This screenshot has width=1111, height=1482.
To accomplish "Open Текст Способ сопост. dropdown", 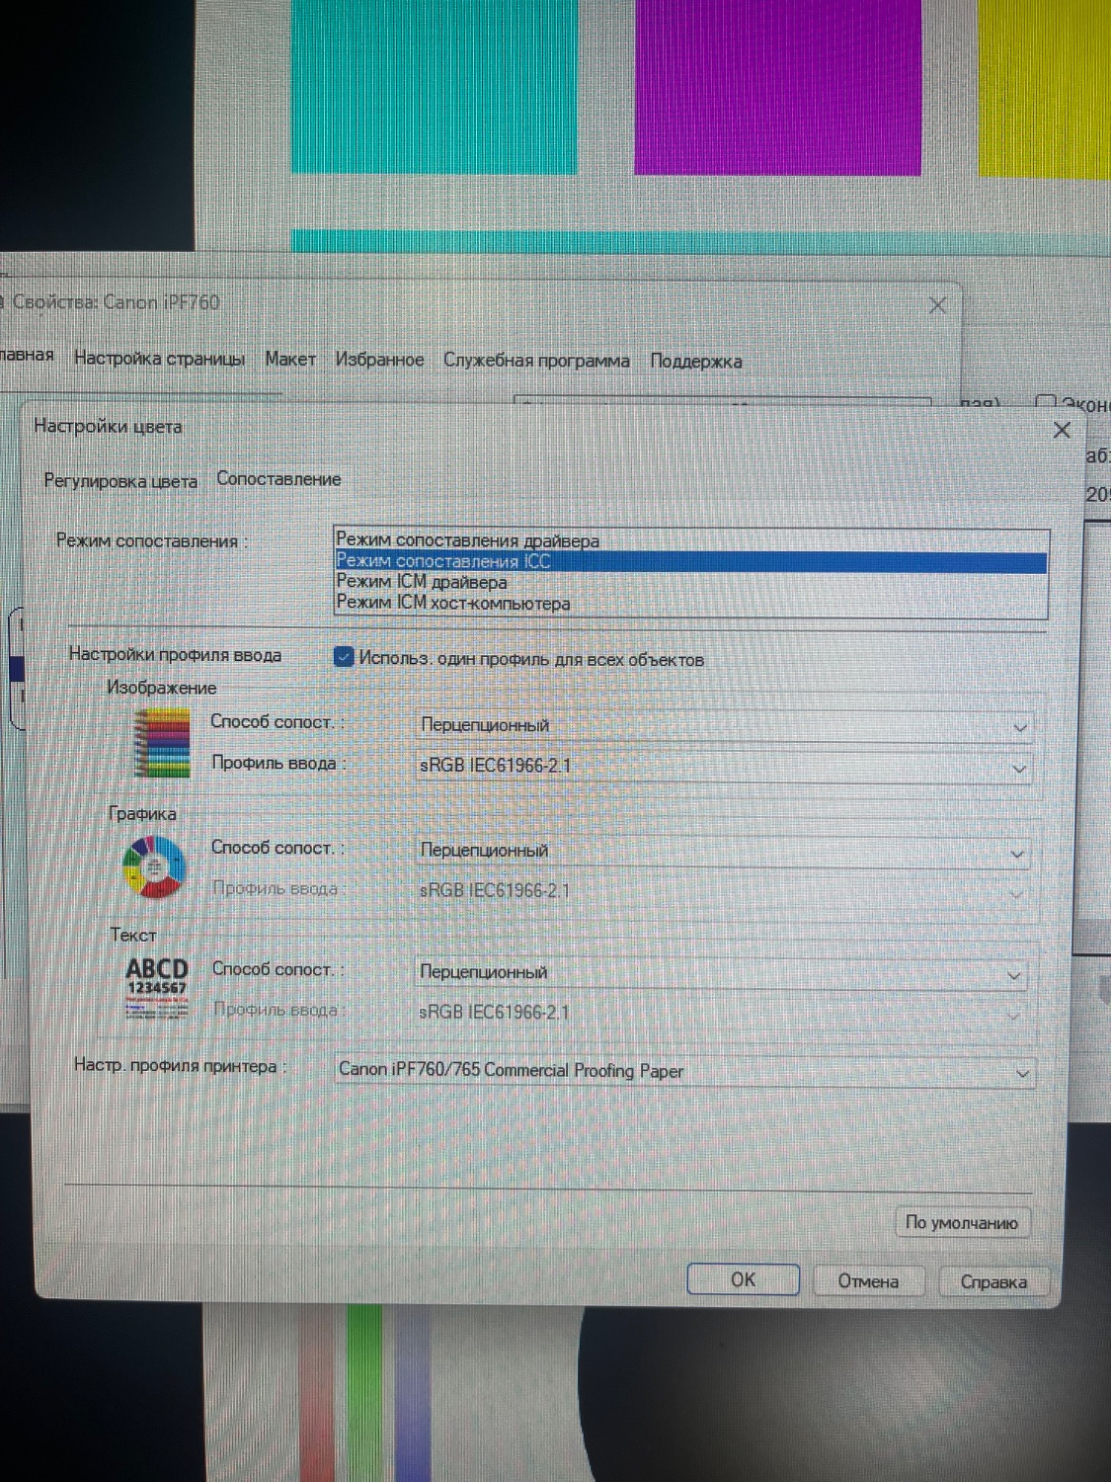I will click(x=722, y=972).
